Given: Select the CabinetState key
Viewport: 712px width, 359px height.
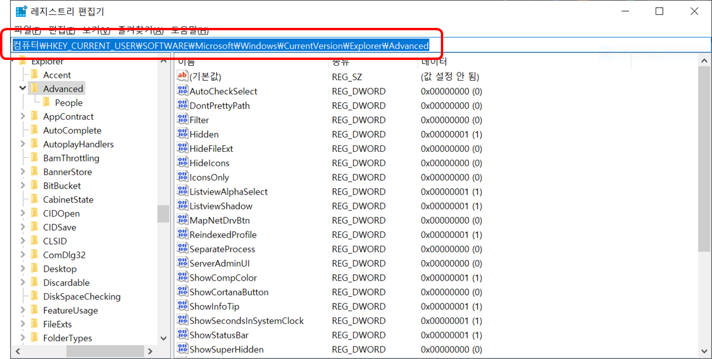Looking at the screenshot, I should point(68,199).
